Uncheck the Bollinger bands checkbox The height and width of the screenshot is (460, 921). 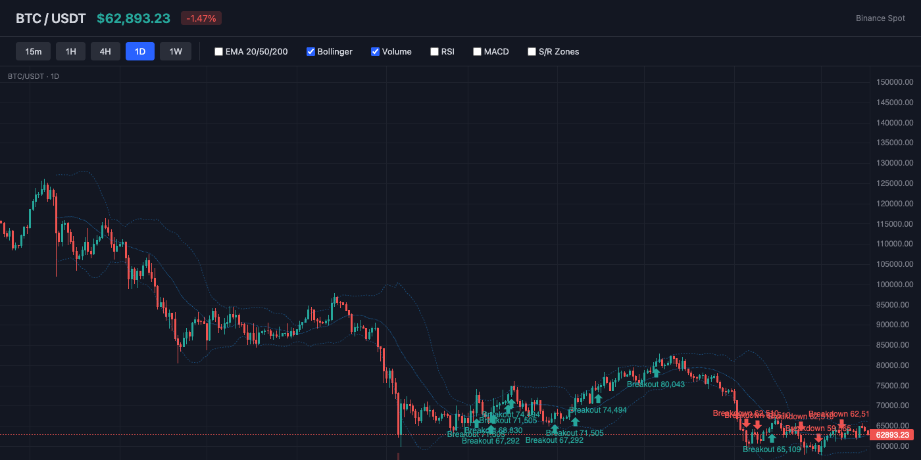[311, 51]
